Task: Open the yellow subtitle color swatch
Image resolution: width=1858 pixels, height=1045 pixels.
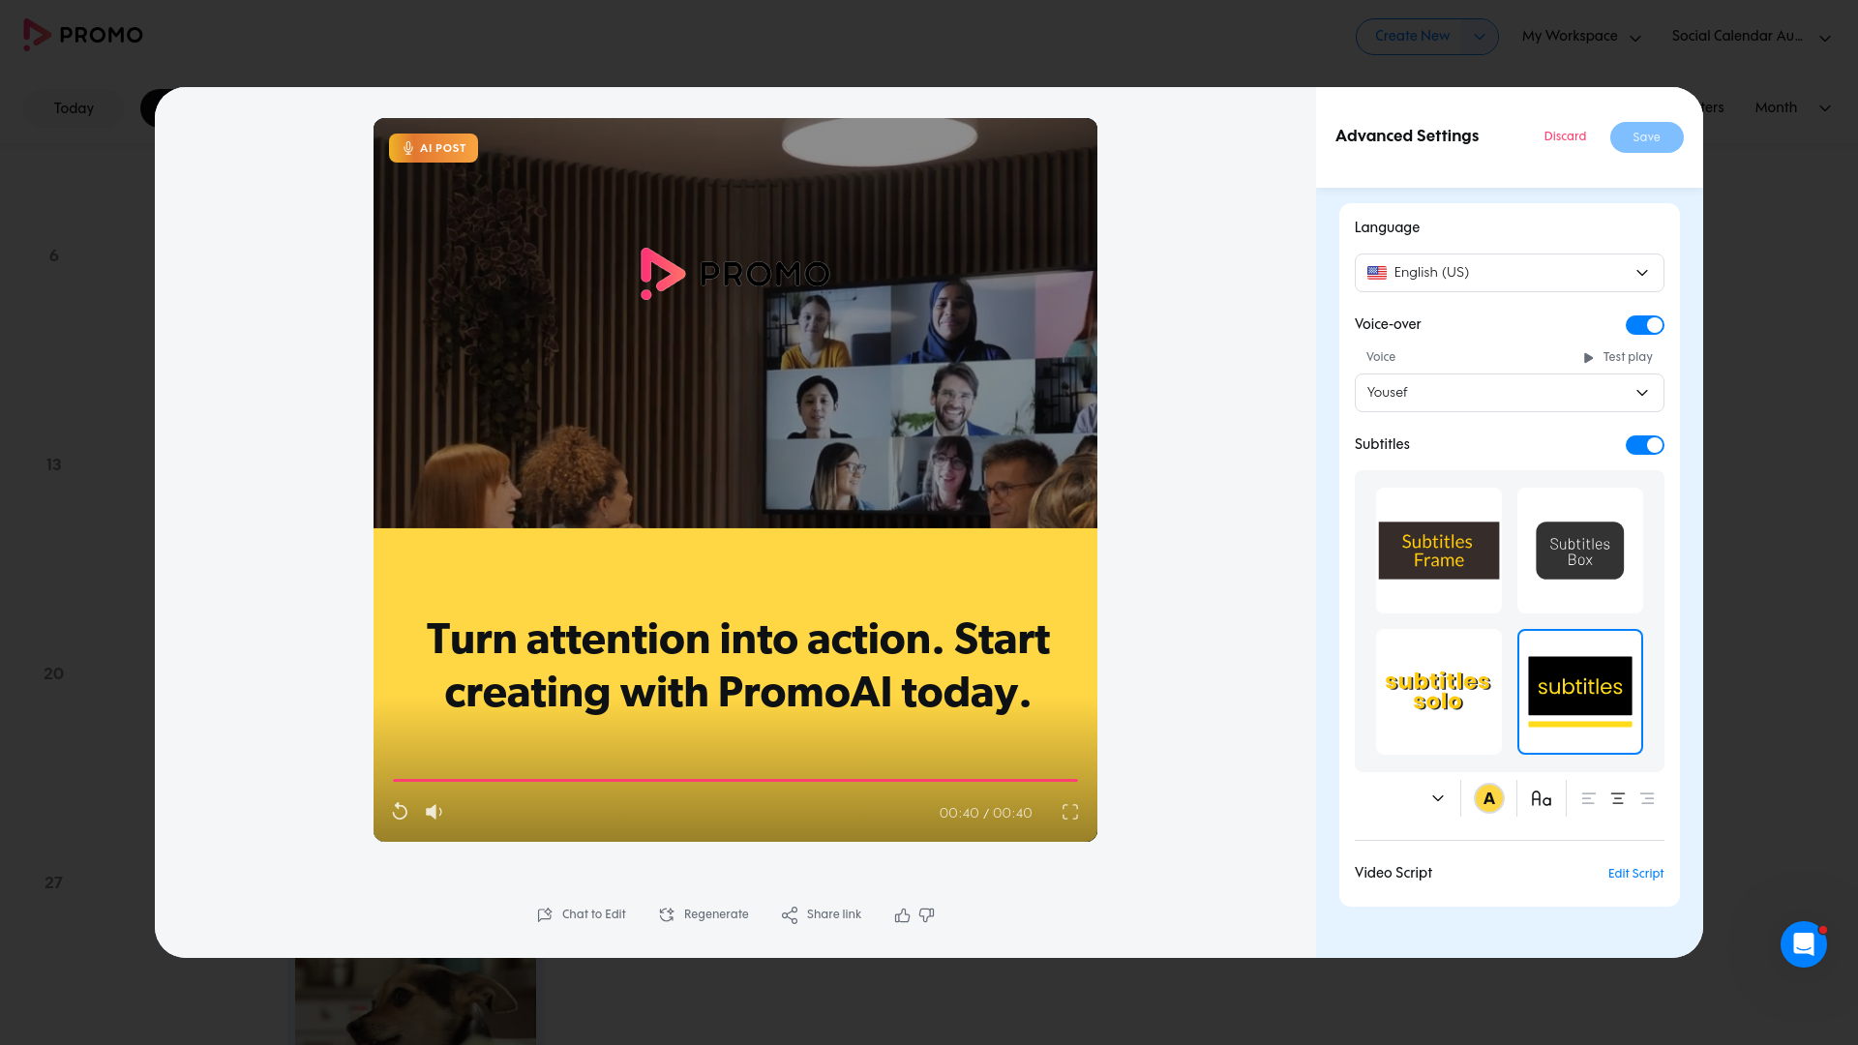Action: [x=1488, y=799]
